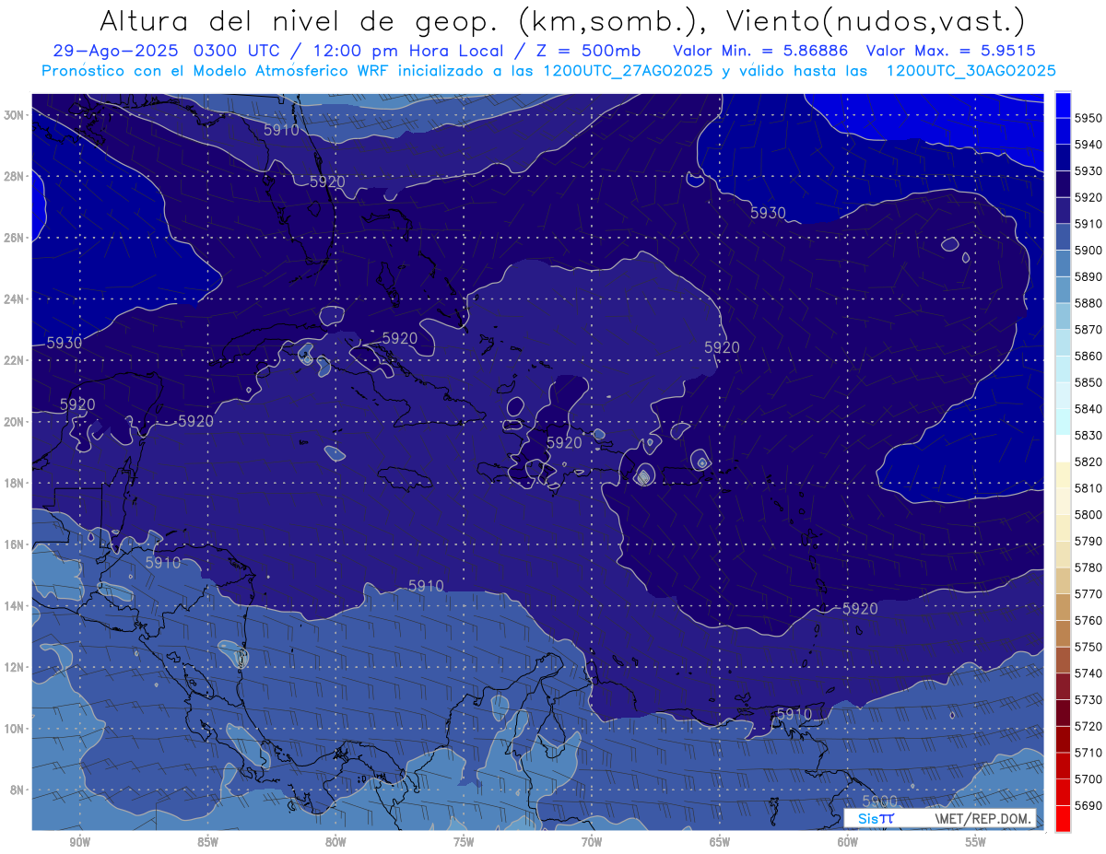This screenshot has width=1106, height=854.
Task: Click the 30N latitude label
Action: [13, 115]
